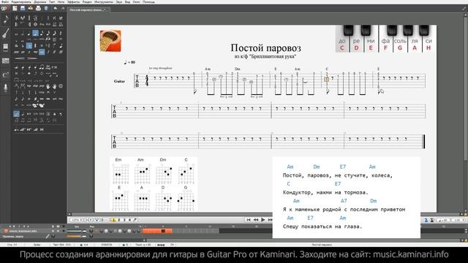Open the Дорожка menu
Image resolution: width=468 pixels, height=263 pixels.
coord(39,1)
